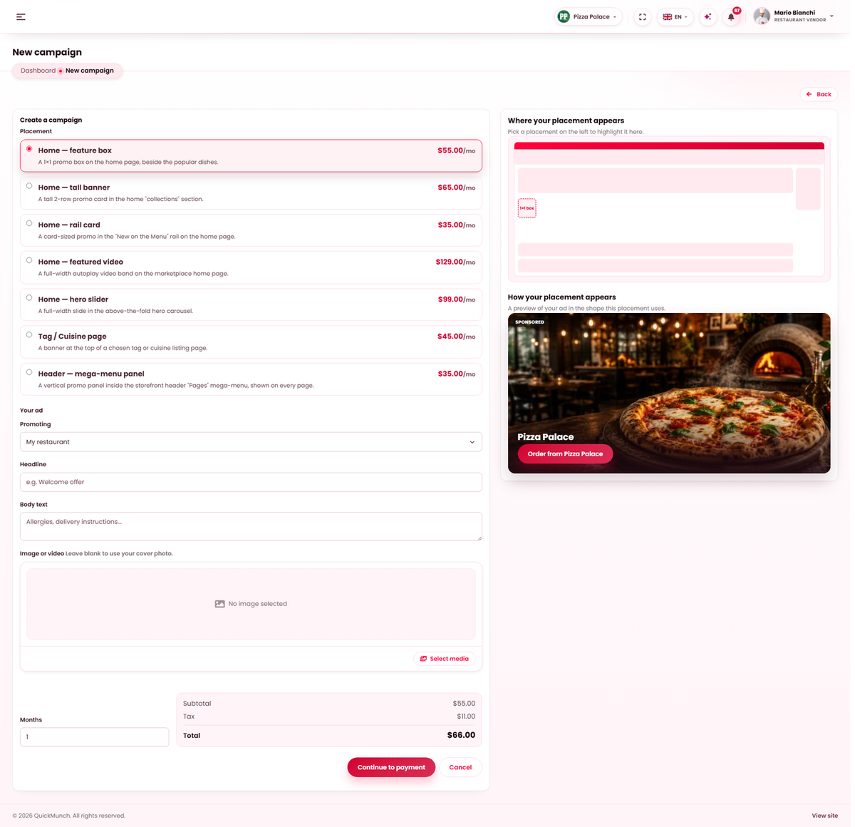Open the Promoting dropdown
This screenshot has width=855, height=827.
pyautogui.click(x=251, y=442)
